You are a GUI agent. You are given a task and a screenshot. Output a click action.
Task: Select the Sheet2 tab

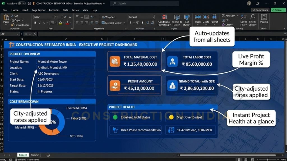[x=35, y=155]
